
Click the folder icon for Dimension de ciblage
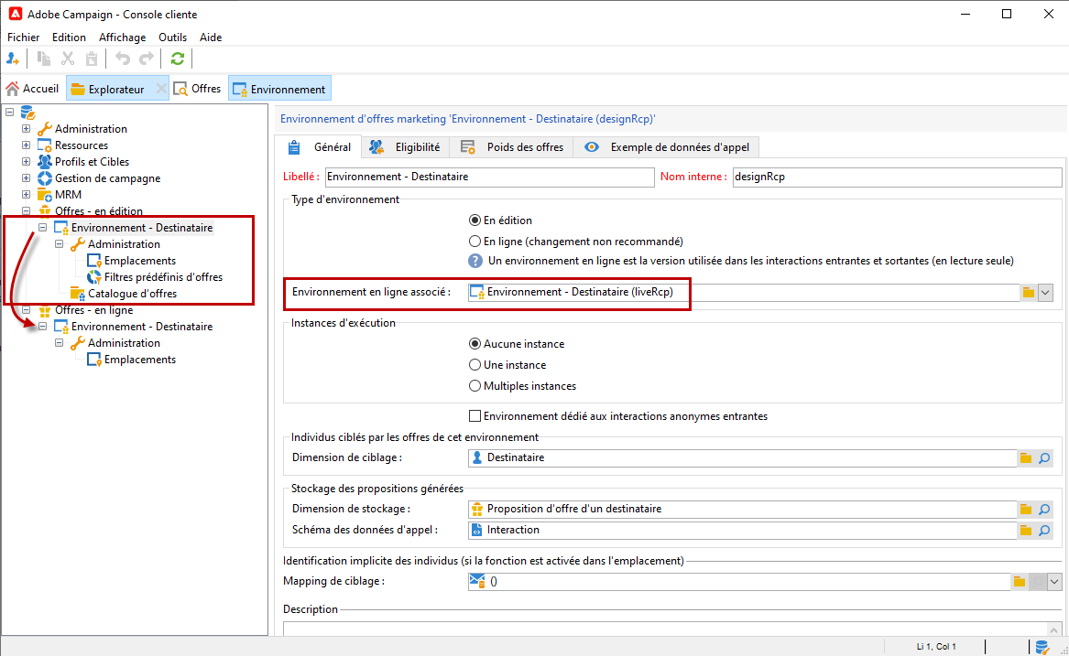(x=1025, y=457)
